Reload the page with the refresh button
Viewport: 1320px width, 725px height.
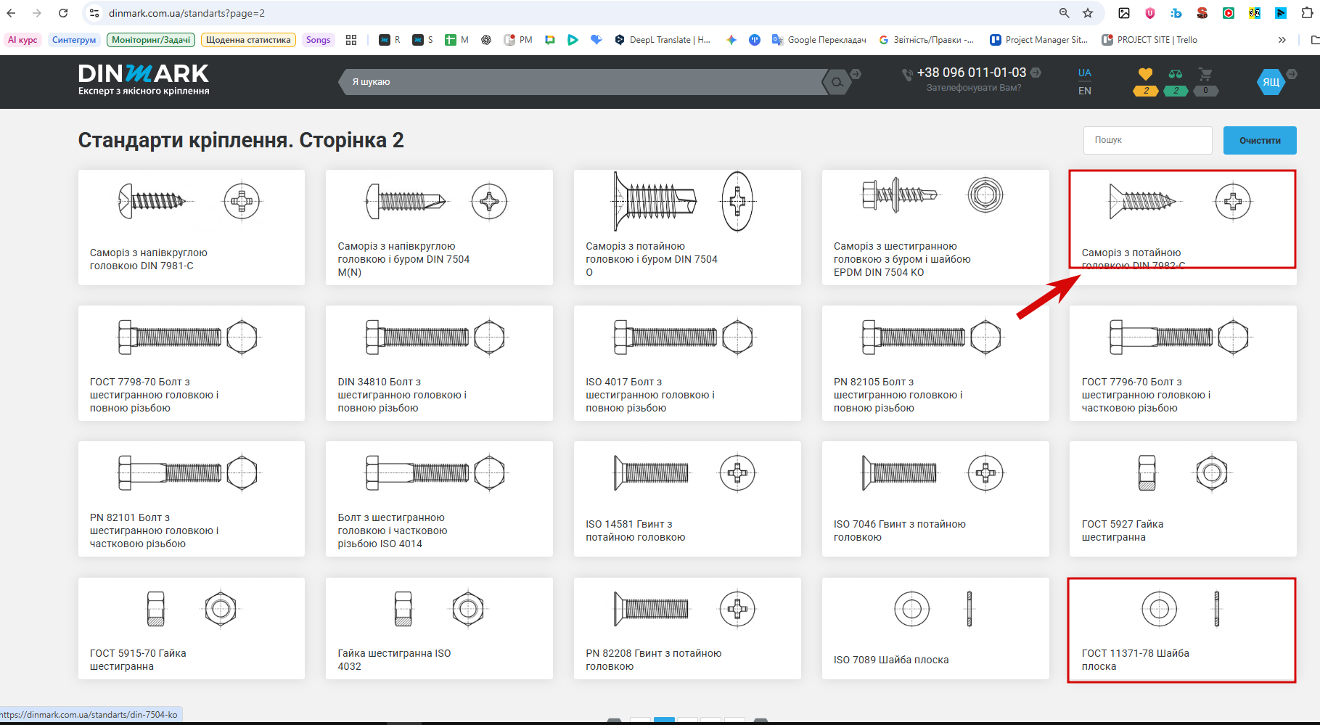click(x=63, y=13)
